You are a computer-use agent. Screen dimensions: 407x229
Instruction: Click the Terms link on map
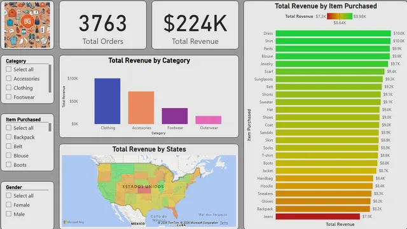click(224, 223)
